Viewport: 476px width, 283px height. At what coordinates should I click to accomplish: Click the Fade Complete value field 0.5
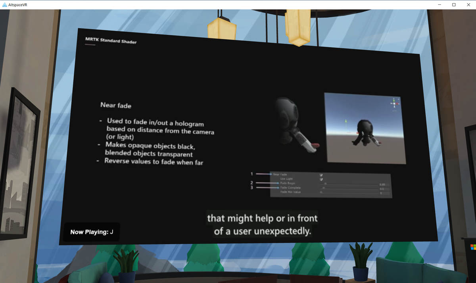point(384,189)
